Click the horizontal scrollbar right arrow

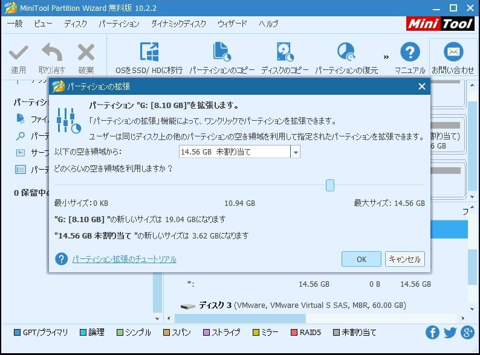(x=463, y=318)
